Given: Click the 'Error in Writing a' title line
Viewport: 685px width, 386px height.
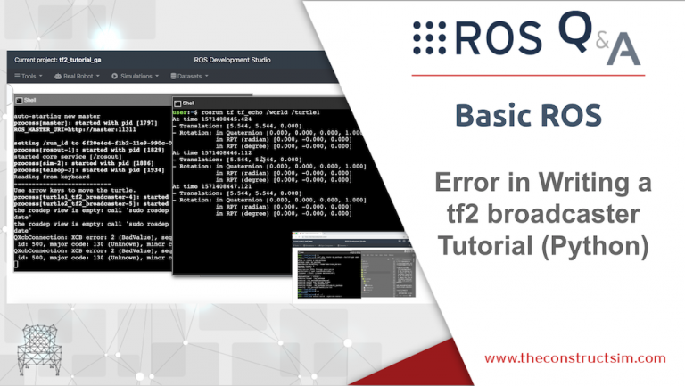Looking at the screenshot, I should coord(543,182).
